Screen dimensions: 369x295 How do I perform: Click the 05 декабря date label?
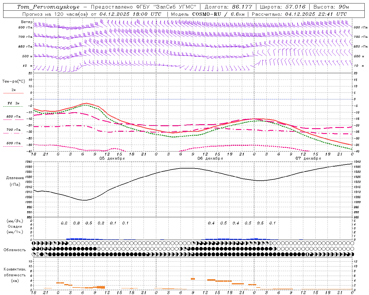point(112,158)
